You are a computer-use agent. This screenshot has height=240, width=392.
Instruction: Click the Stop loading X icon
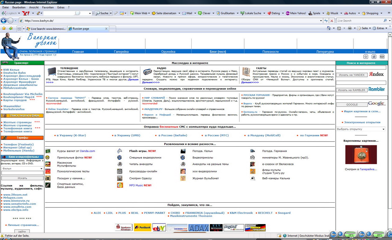332,21
